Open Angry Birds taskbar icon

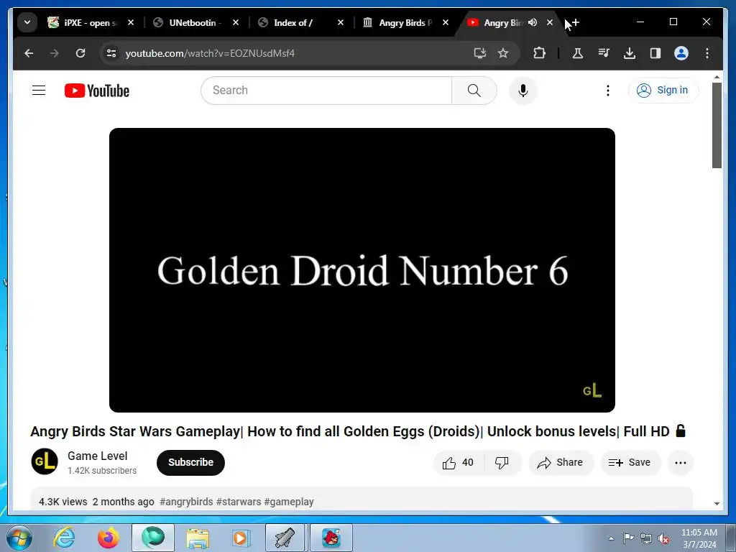(331, 538)
